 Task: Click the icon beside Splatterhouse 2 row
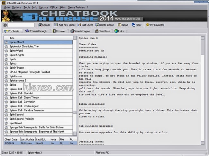click(6, 81)
